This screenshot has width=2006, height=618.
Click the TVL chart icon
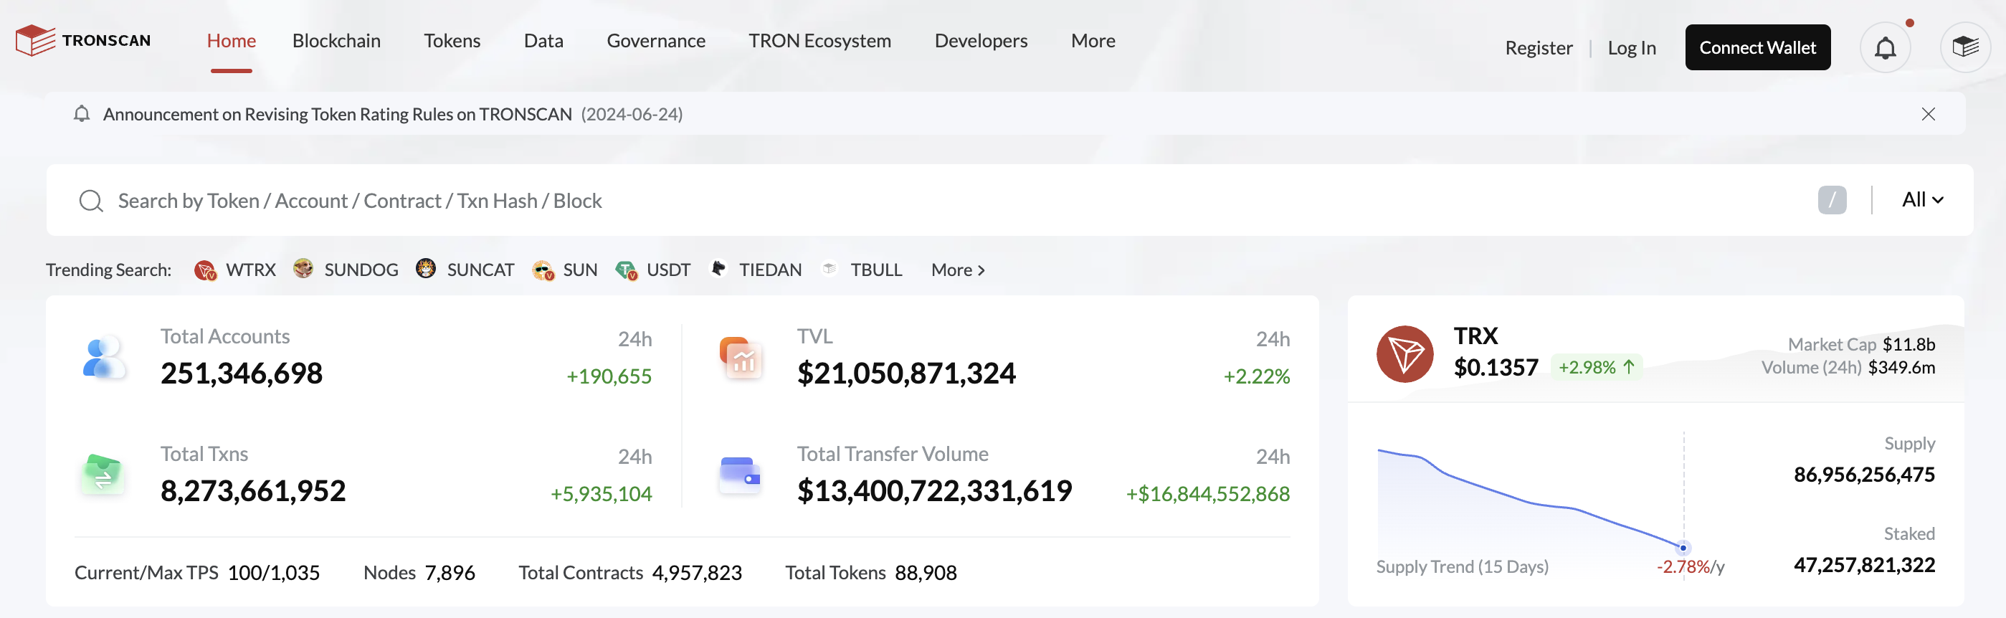coord(741,357)
